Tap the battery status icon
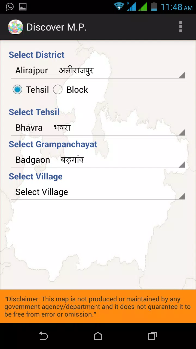This screenshot has height=349, width=196. point(154,7)
